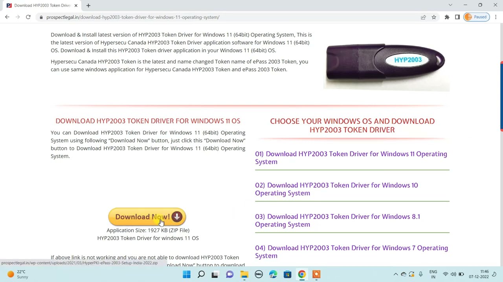503x282 pixels.
Task: Click HYP2003 Token Driver for windows 11 OS caption
Action: pyautogui.click(x=148, y=238)
